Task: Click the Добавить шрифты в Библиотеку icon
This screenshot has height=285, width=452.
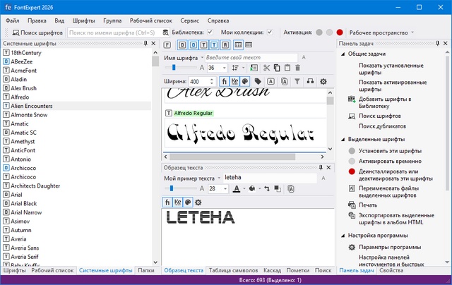Action: 352,99
